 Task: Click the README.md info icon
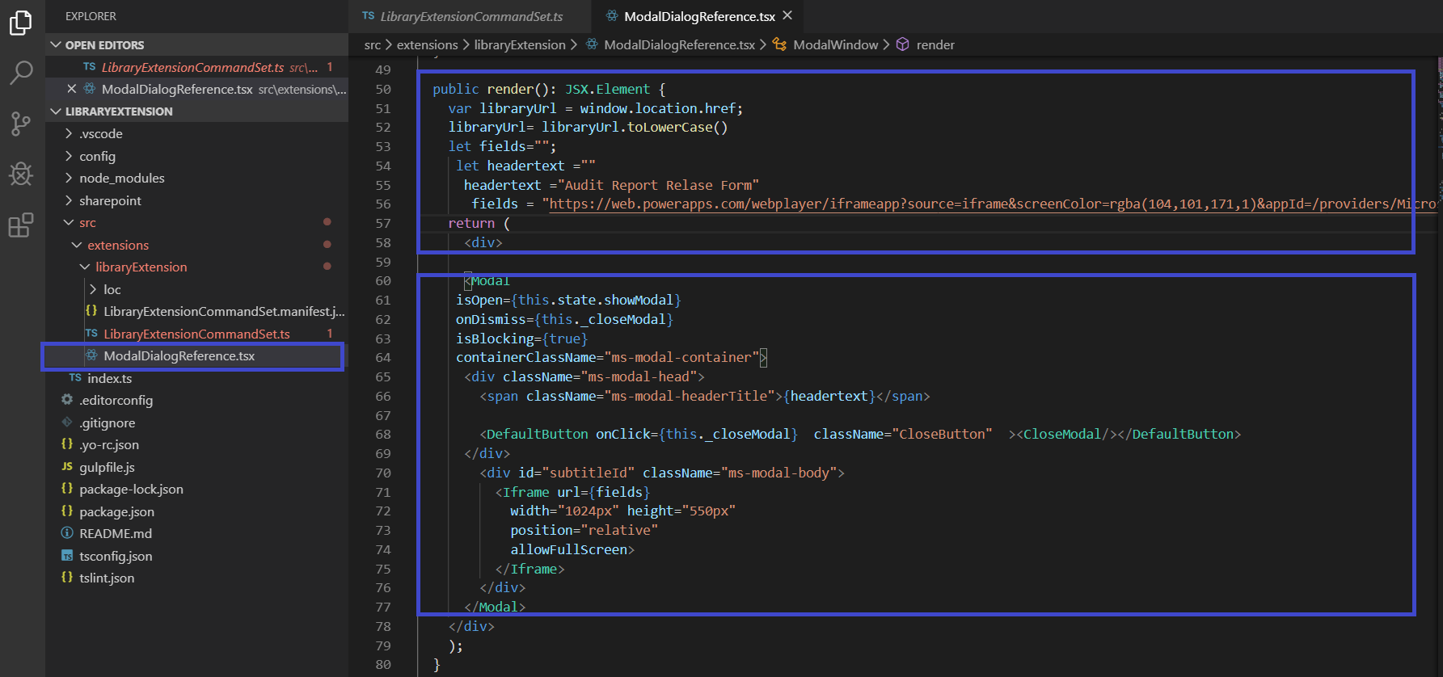click(x=67, y=533)
